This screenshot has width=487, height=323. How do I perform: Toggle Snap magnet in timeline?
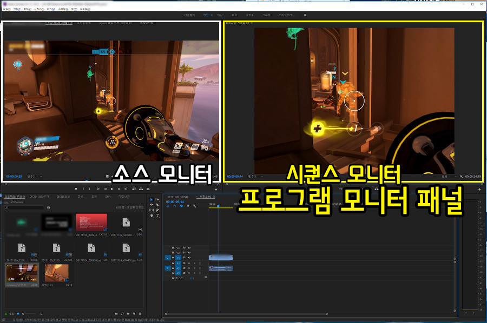click(x=175, y=206)
